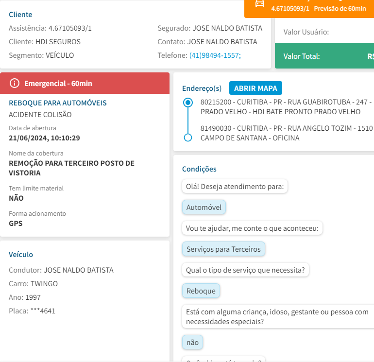Click the destination address 81490030 Rua Angelo Tozim

pyautogui.click(x=287, y=133)
